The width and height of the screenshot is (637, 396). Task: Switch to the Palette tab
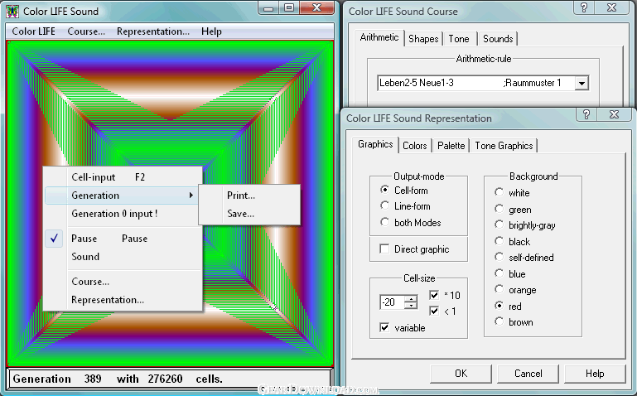451,146
